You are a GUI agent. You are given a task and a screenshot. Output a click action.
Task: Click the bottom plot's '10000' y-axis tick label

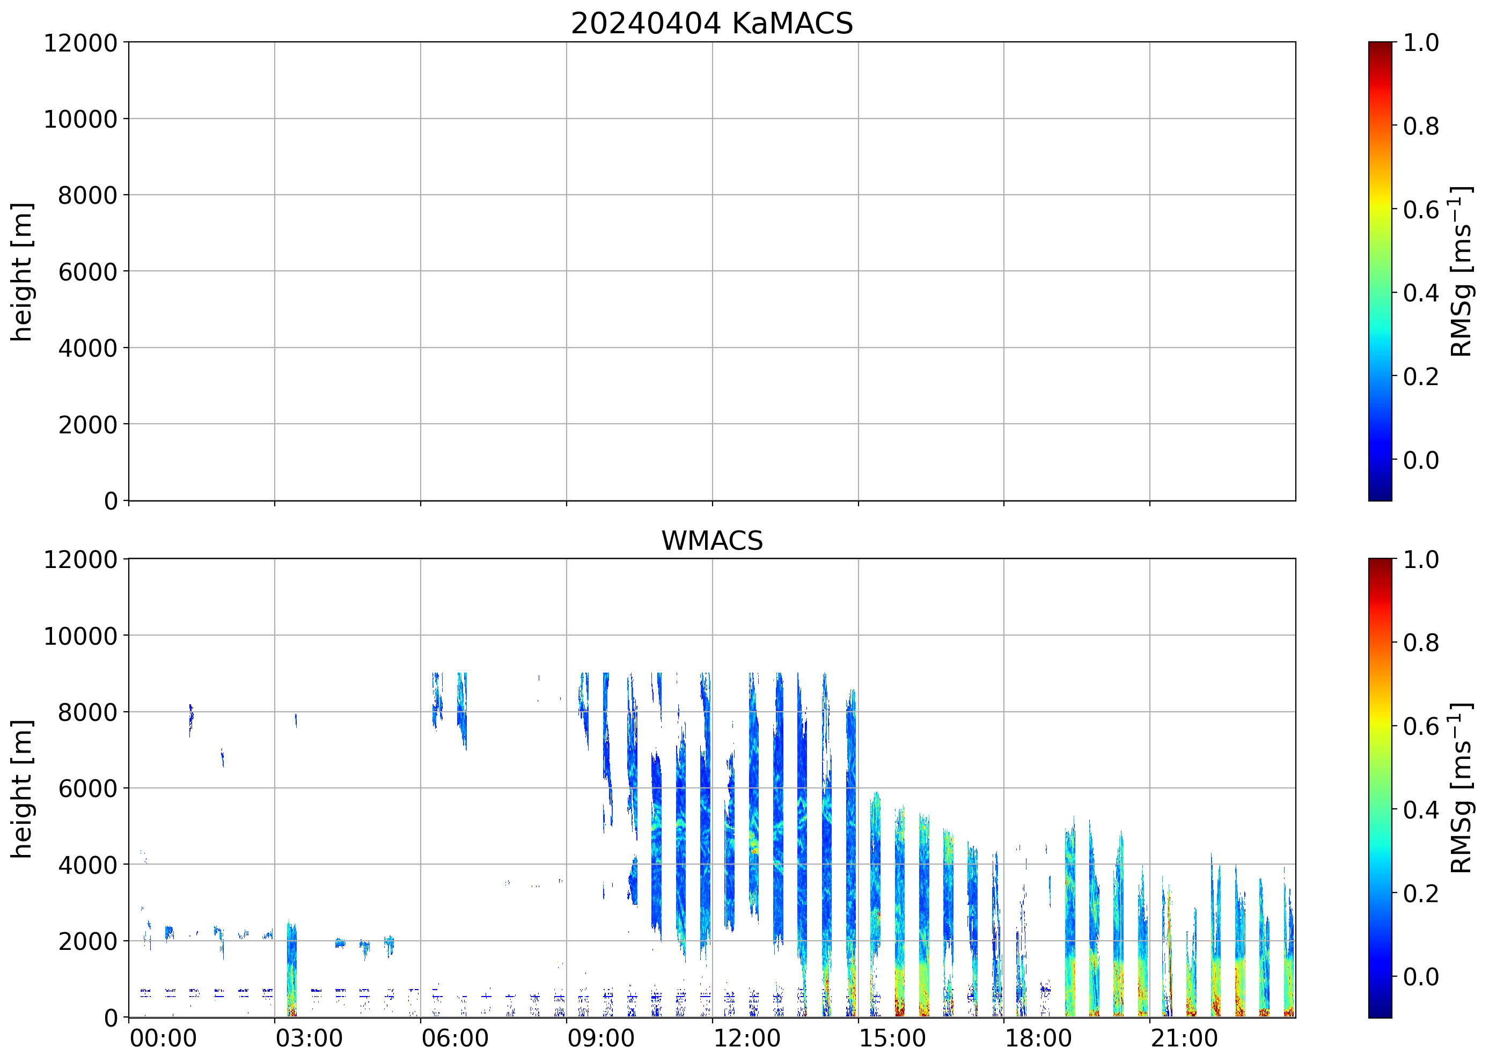80,636
